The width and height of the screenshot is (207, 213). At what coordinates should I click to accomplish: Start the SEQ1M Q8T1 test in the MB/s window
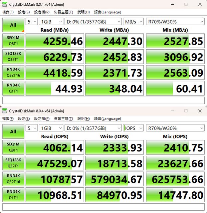pyautogui.click(x=13, y=41)
